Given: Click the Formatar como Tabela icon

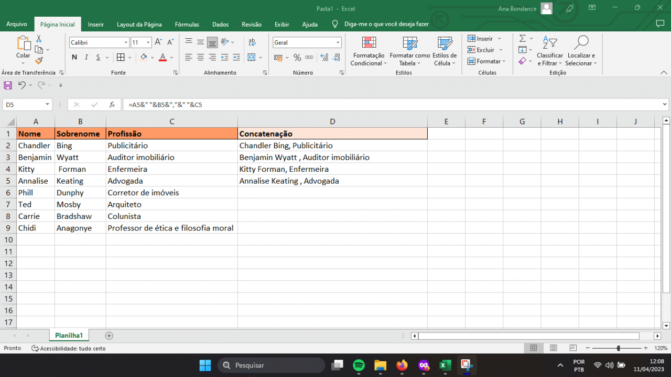Looking at the screenshot, I should (x=409, y=51).
